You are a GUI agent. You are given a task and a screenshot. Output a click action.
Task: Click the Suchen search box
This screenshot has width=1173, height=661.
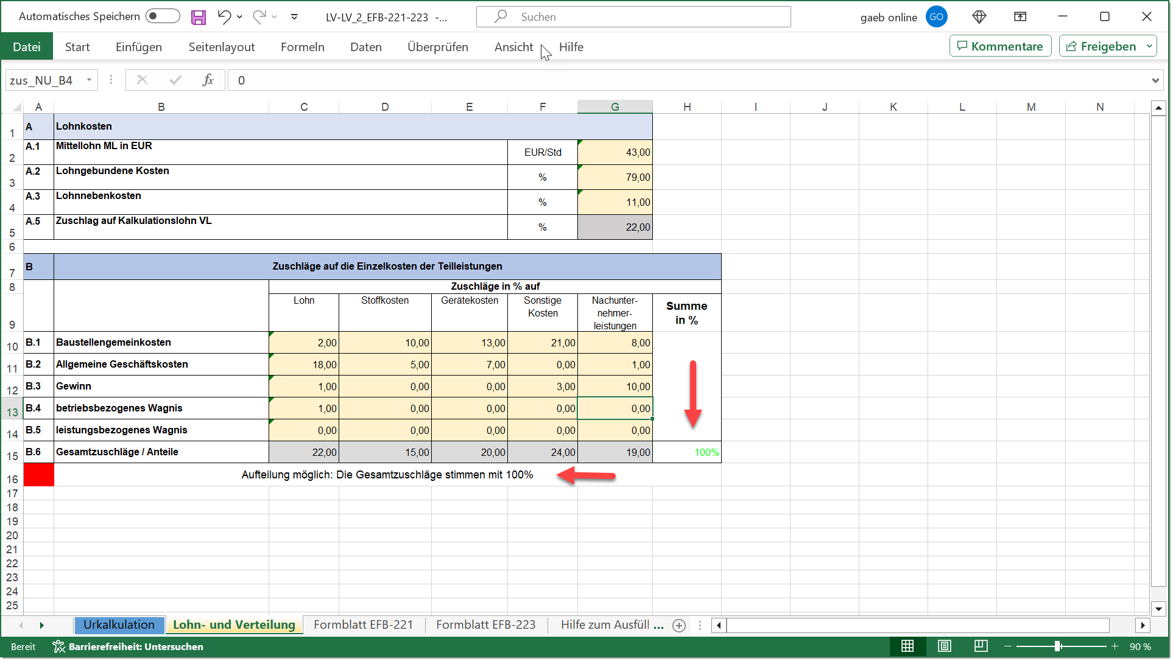coord(633,17)
